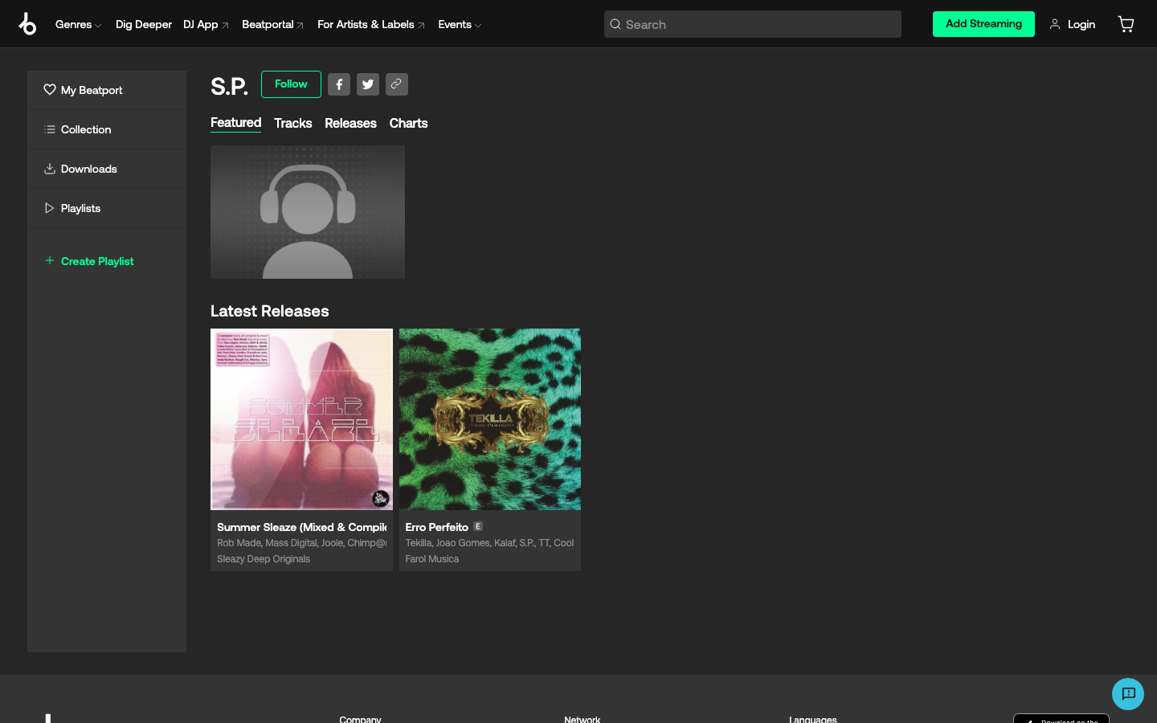The height and width of the screenshot is (723, 1157).
Task: Select the Featured tab
Action: coord(235,123)
